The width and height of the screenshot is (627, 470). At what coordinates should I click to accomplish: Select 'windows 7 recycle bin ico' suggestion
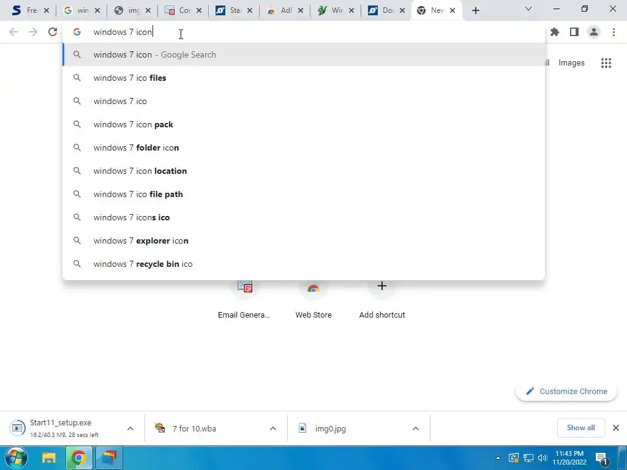(x=304, y=264)
